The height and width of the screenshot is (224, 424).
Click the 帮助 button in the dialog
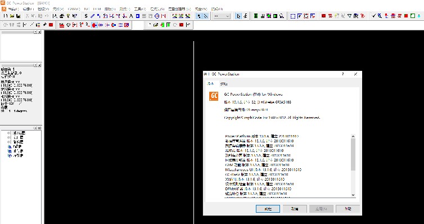tap(348, 209)
